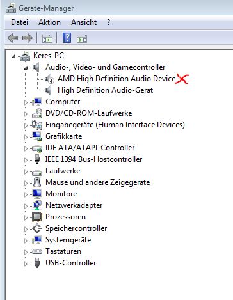The width and height of the screenshot is (233, 300).
Task: Click the Prozessoren chip icon
Action: click(x=37, y=217)
